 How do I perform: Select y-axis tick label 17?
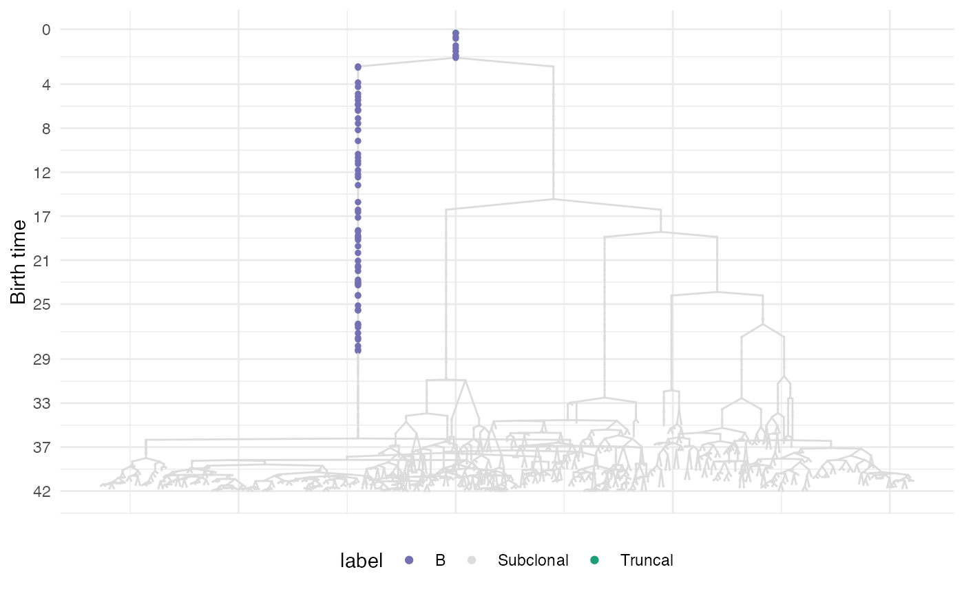tap(43, 217)
